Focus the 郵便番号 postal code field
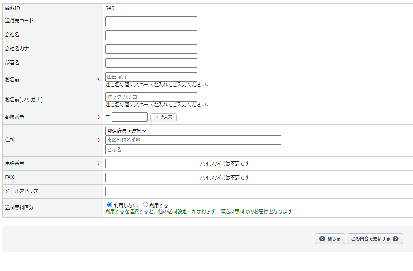413x271 pixels. click(130, 117)
